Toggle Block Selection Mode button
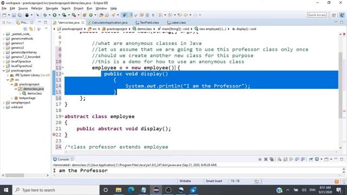The image size is (347, 195). point(147,15)
